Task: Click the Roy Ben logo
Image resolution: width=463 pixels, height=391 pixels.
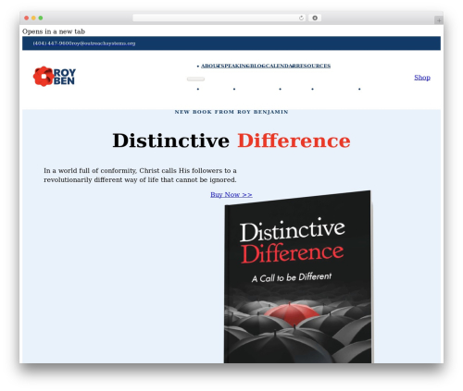Action: click(x=55, y=77)
